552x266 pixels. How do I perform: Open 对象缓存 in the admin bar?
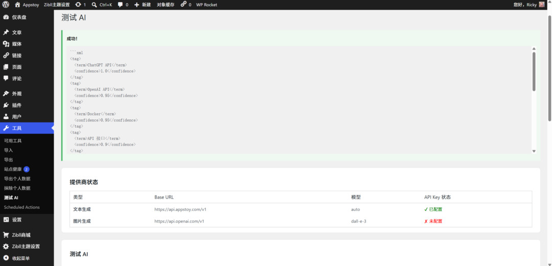166,5
